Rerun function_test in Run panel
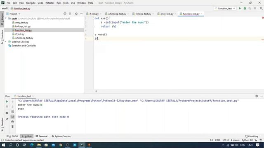Image resolution: width=264 pixels, height=148 pixels. (7, 102)
